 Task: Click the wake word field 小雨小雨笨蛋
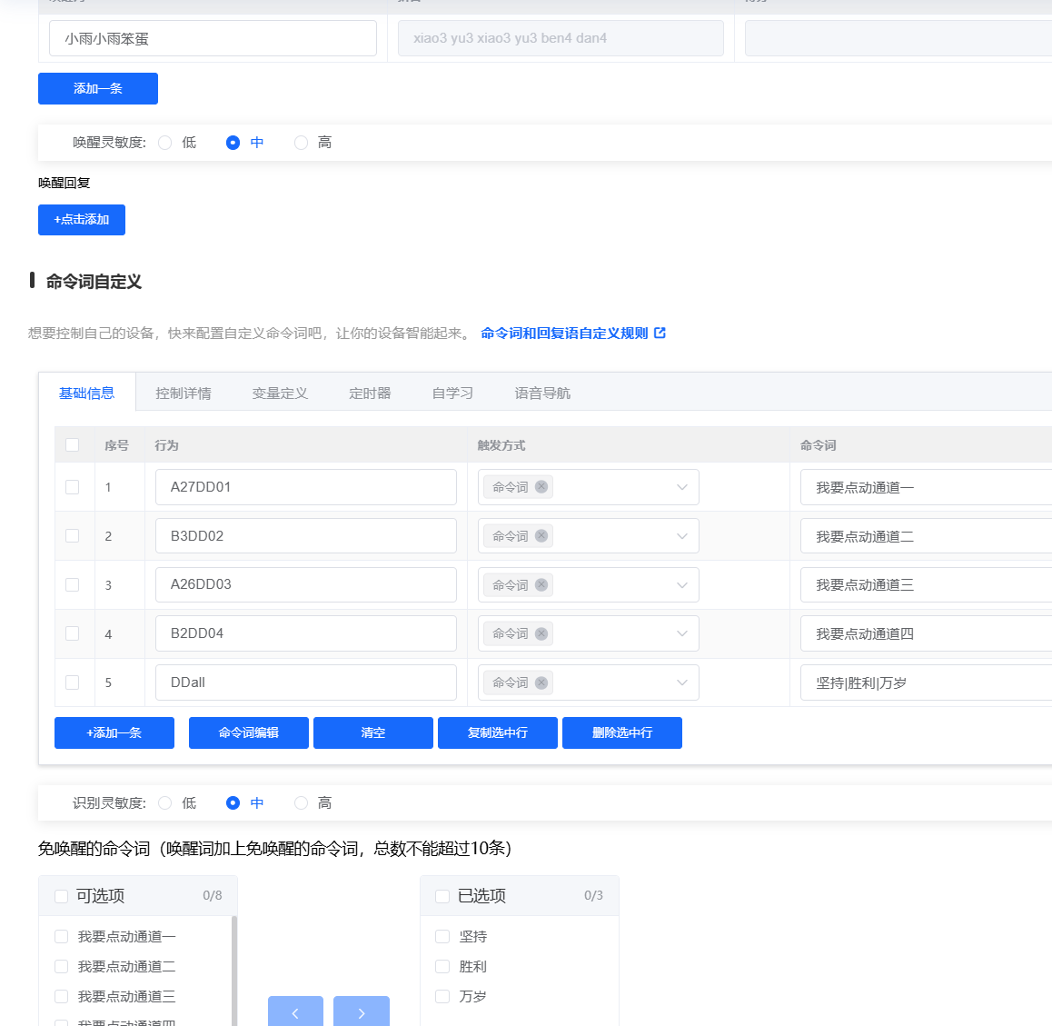213,39
